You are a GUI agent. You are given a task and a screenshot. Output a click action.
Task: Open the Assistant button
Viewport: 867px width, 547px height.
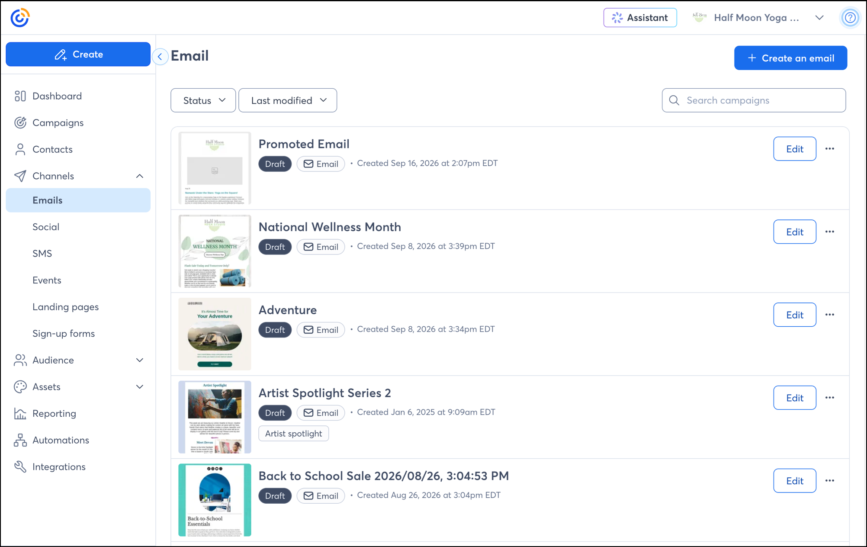click(640, 18)
